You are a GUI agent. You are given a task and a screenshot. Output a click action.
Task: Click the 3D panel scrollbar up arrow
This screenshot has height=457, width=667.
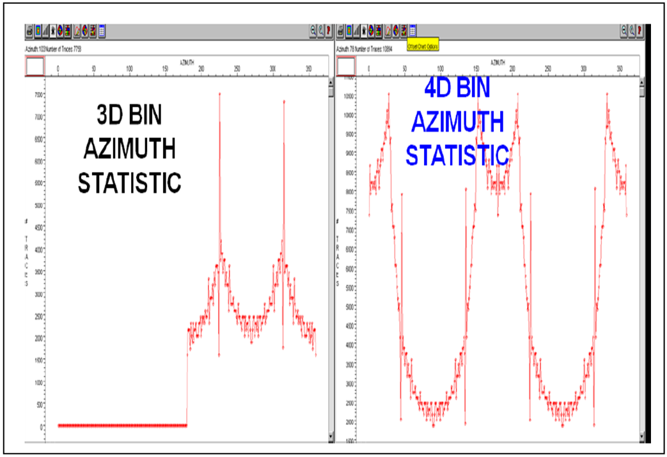330,82
